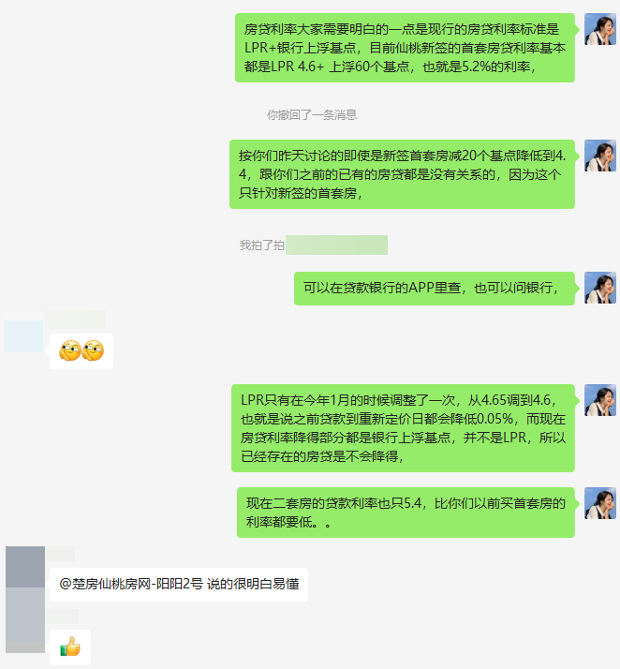Select the message LPR只有在今年1月的时候调整了一次
Viewport: 620px width, 669px height.
coord(403,428)
